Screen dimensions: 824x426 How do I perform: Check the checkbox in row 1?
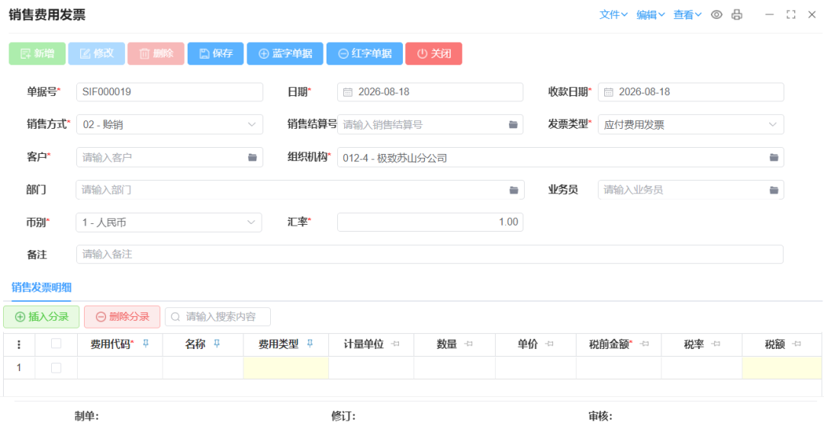[x=56, y=368]
